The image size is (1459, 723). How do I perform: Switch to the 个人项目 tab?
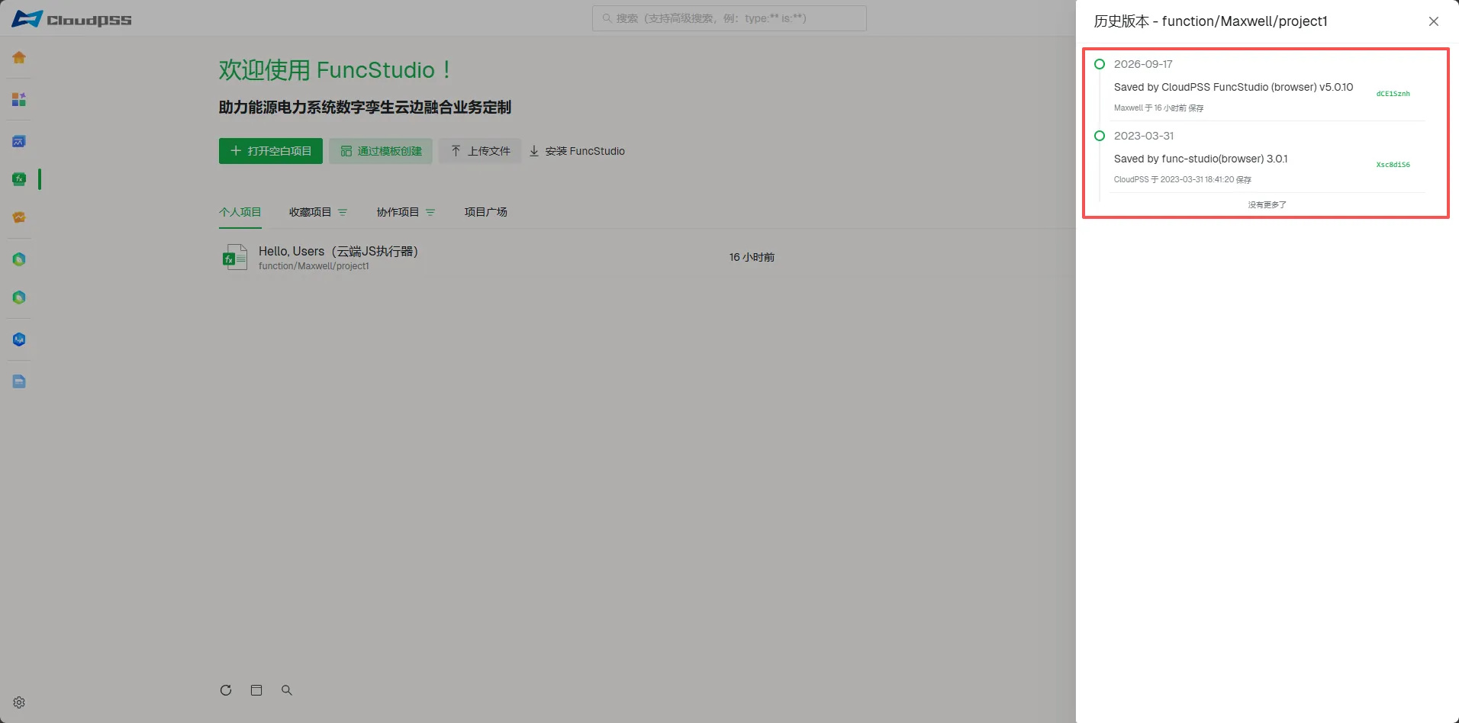coord(240,212)
